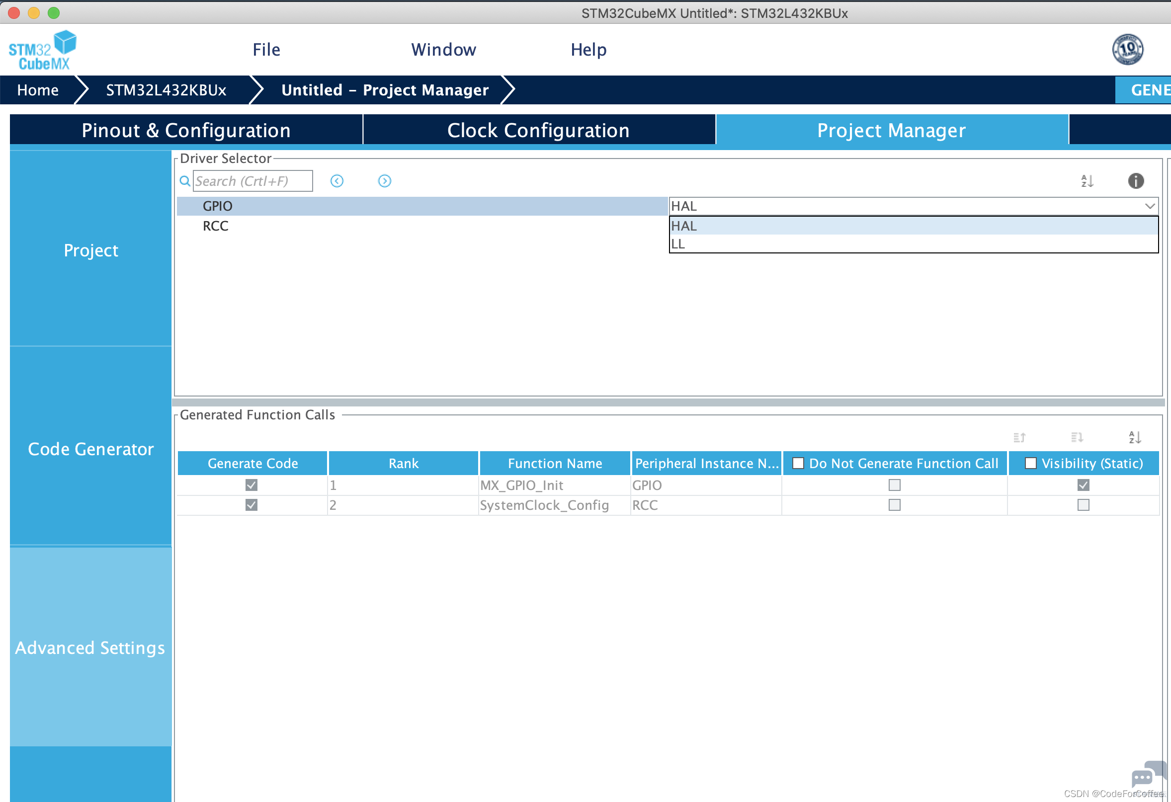The height and width of the screenshot is (802, 1171).
Task: Click the Rank column header
Action: (x=403, y=464)
